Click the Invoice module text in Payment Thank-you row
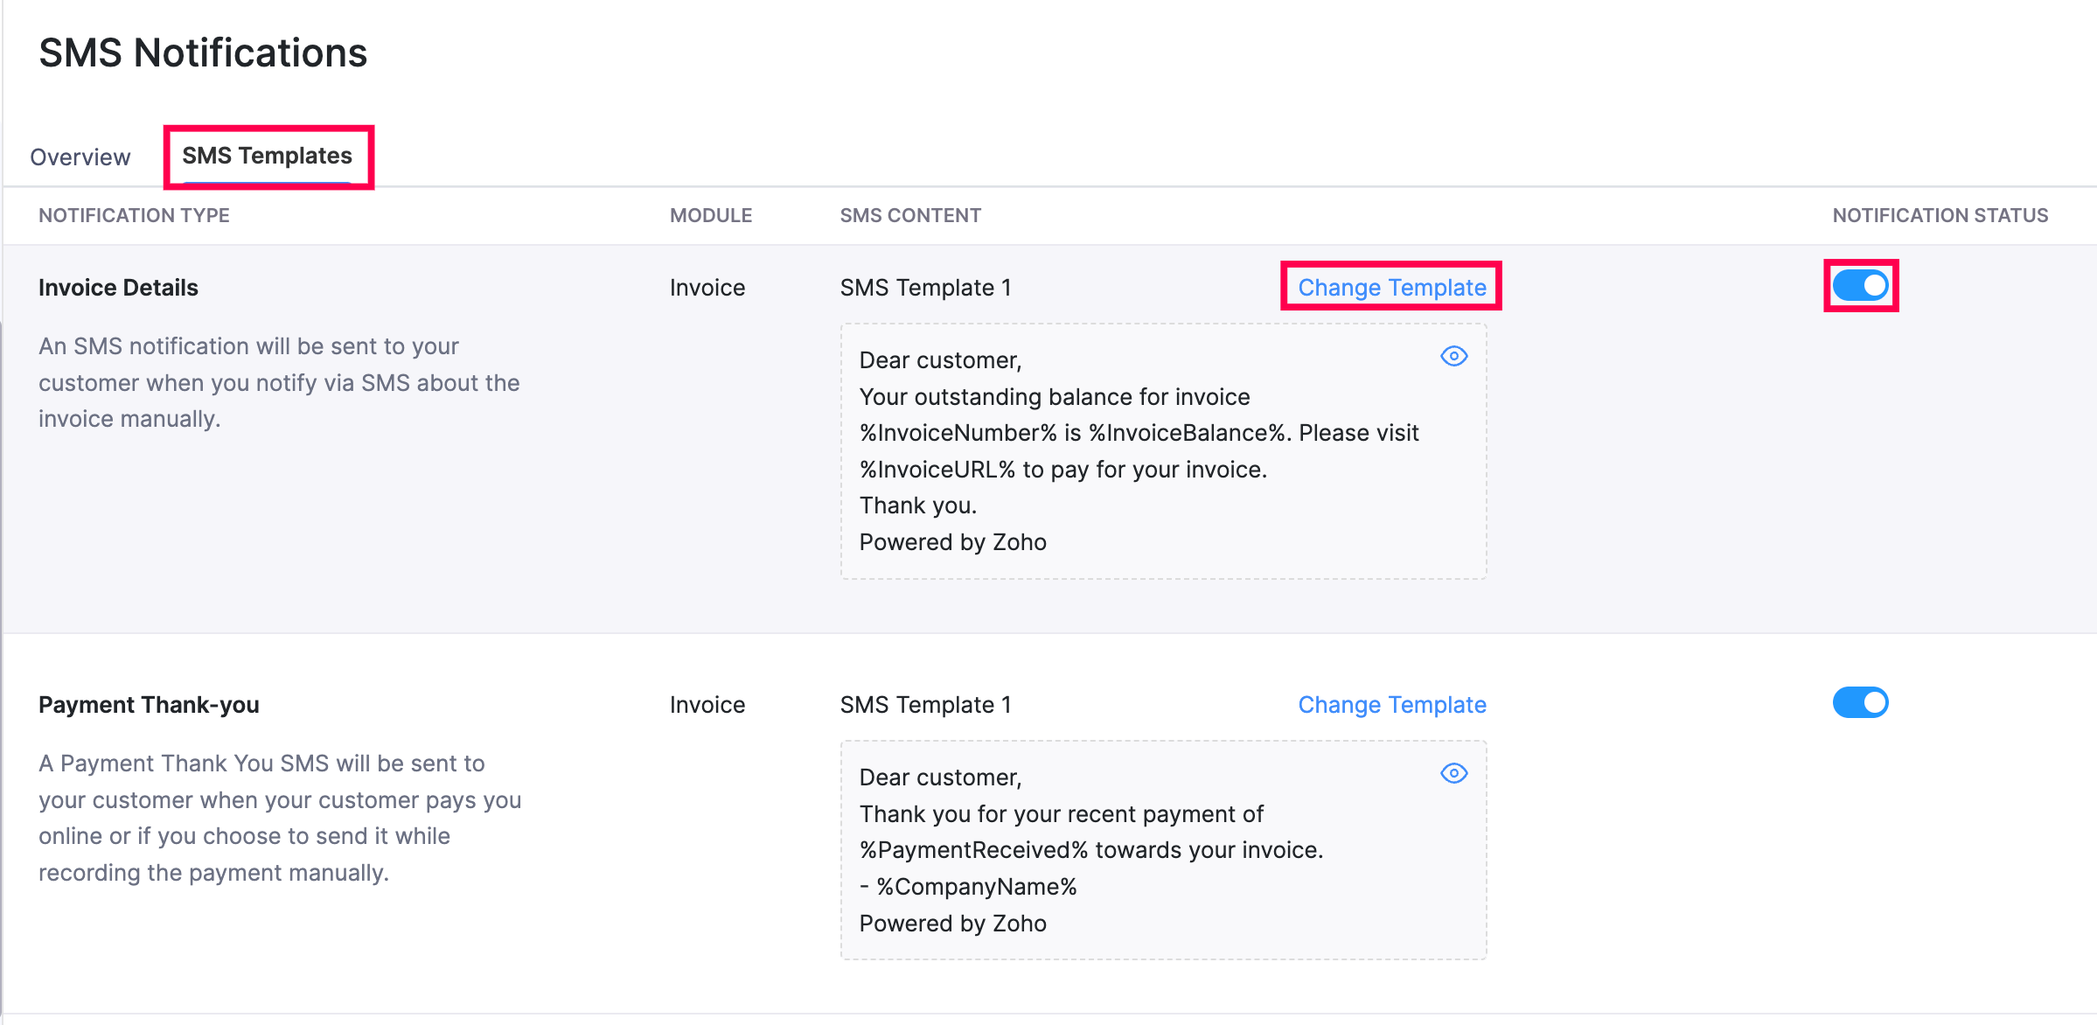Screen dimensions: 2097x1025 tap(707, 705)
